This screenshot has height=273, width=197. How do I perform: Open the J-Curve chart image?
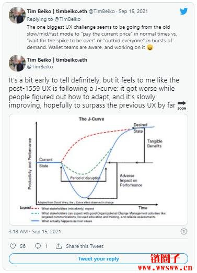(x=98, y=170)
